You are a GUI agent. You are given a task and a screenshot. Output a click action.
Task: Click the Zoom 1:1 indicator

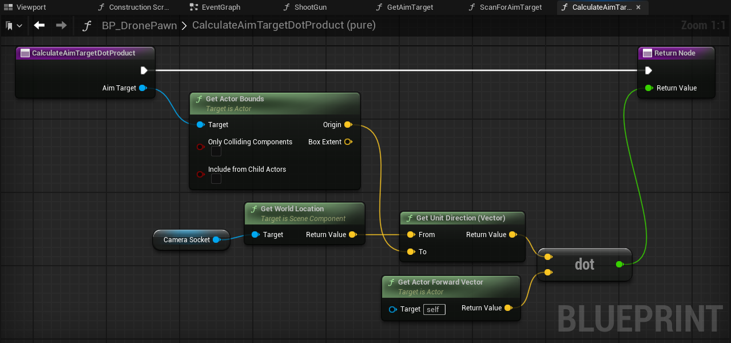point(703,25)
